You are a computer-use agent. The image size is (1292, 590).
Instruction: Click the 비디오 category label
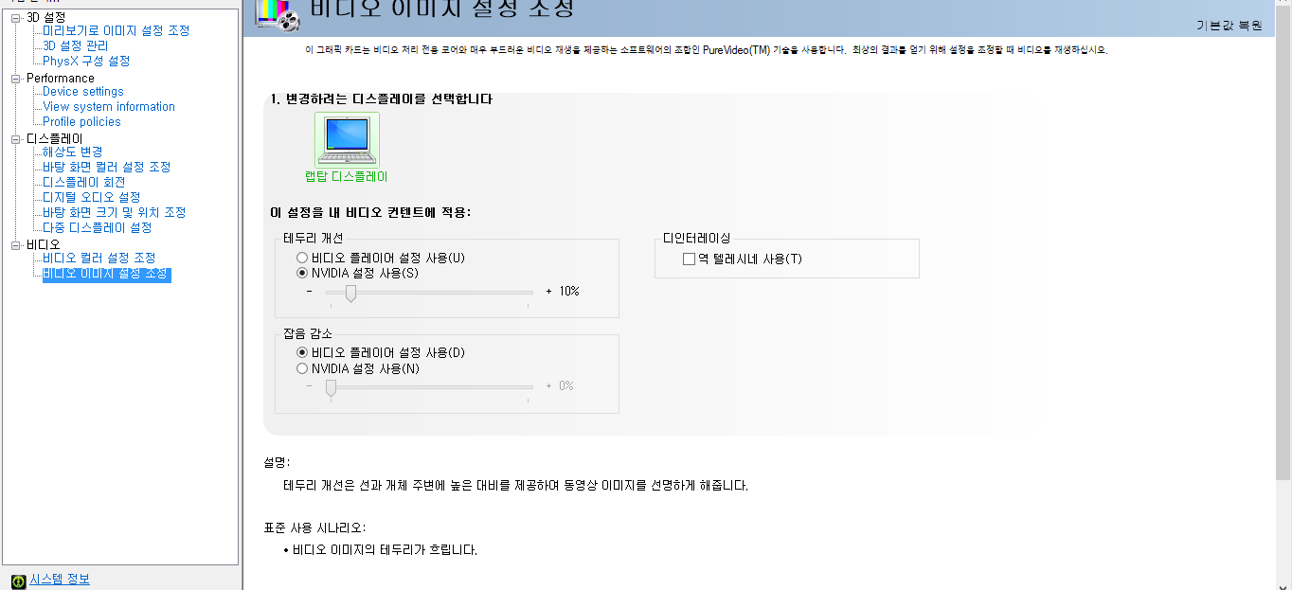44,245
